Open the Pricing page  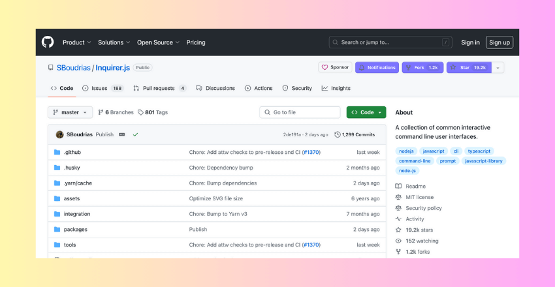coord(196,42)
